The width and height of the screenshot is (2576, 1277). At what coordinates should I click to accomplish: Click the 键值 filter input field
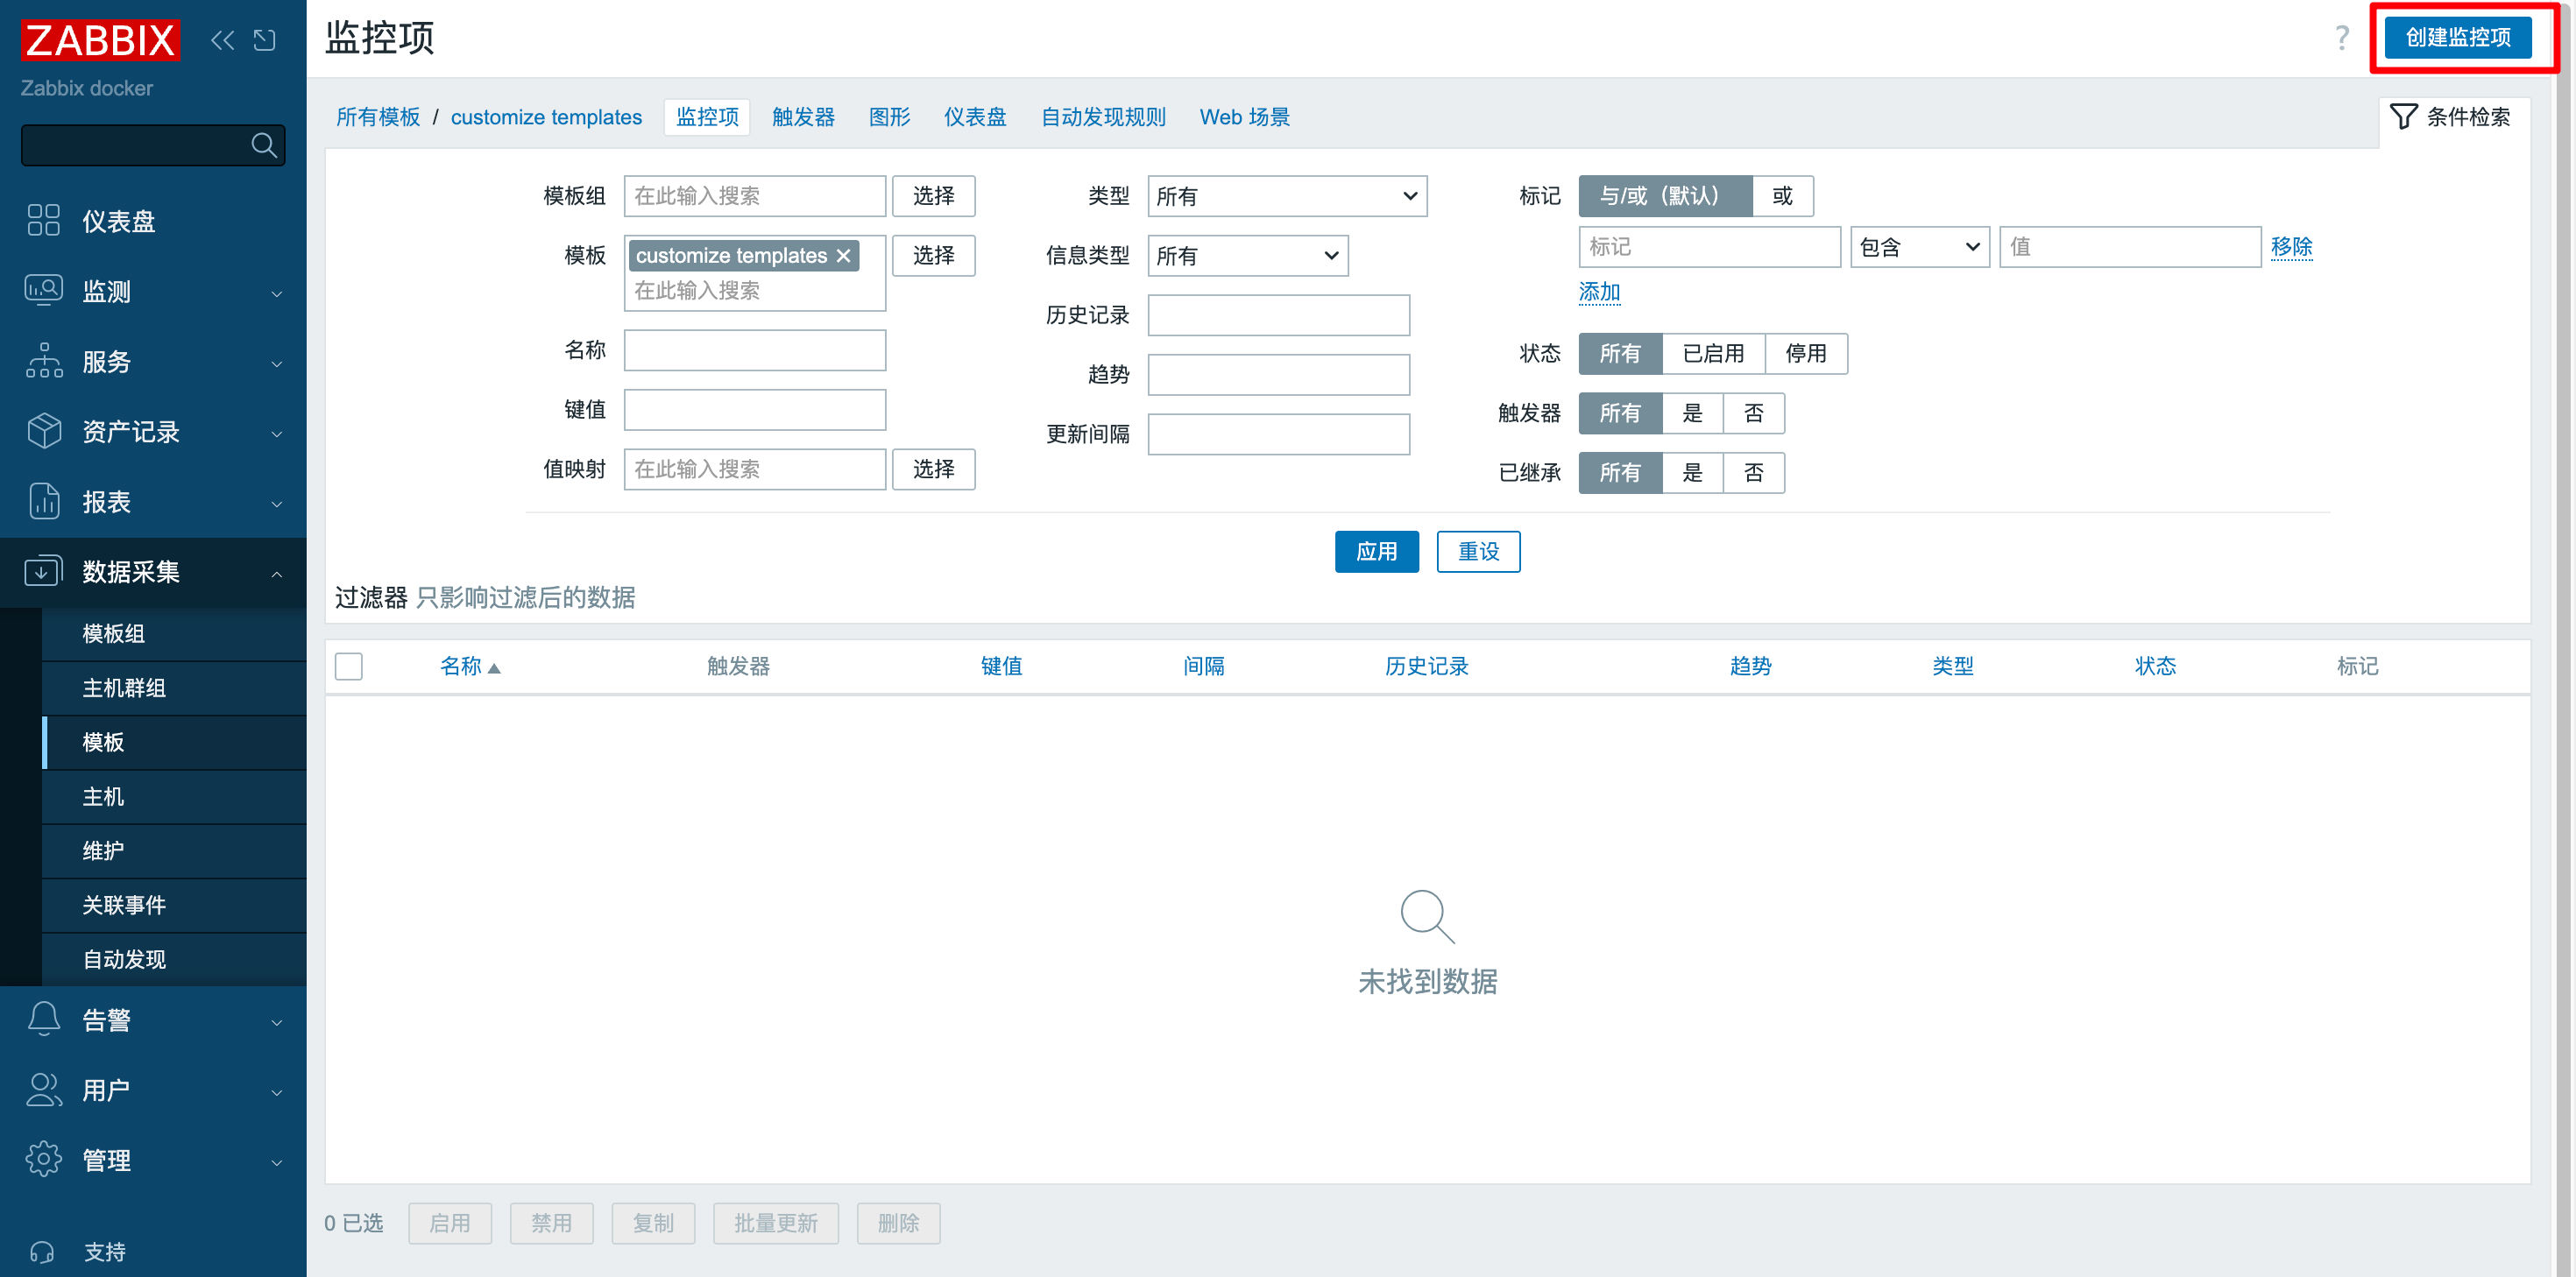click(755, 410)
